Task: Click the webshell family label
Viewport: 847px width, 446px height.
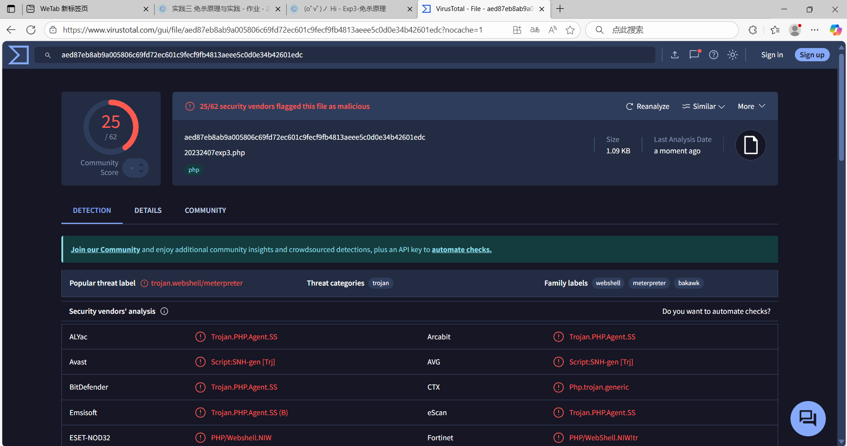Action: click(608, 283)
